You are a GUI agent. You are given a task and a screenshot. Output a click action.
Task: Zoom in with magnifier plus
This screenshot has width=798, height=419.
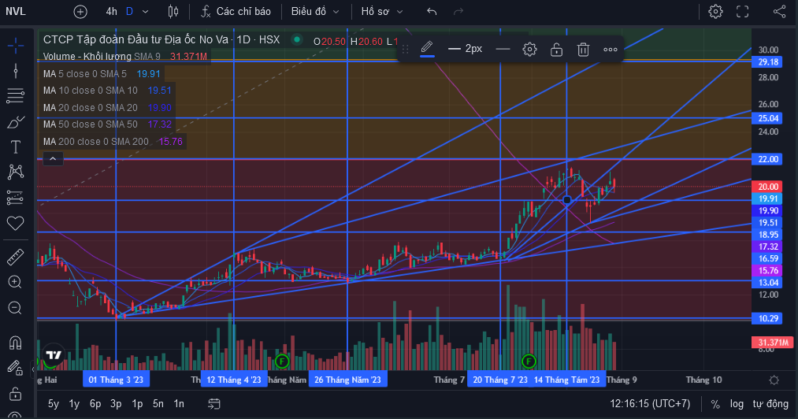tap(15, 282)
